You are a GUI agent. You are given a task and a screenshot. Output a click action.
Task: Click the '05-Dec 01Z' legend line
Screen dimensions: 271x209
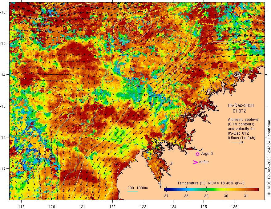(238, 133)
